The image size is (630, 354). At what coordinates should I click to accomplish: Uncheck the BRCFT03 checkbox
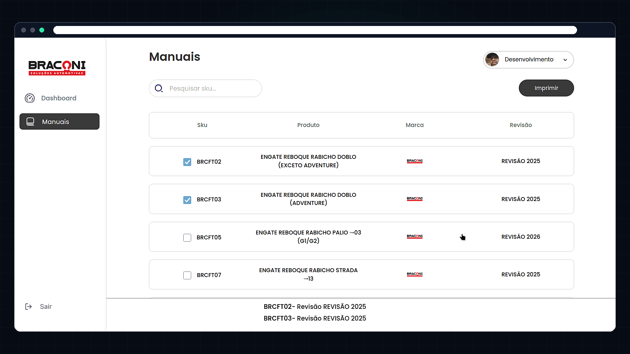(187, 200)
